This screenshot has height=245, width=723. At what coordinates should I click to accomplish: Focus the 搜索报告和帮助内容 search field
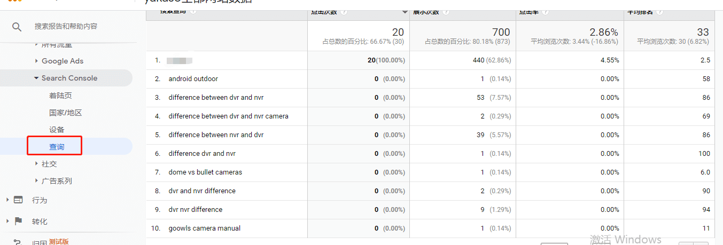pyautogui.click(x=66, y=26)
